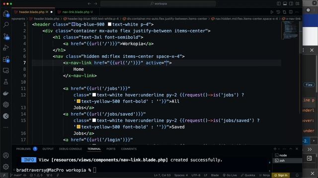Click the text-white swatch on line 1

click(109, 24)
